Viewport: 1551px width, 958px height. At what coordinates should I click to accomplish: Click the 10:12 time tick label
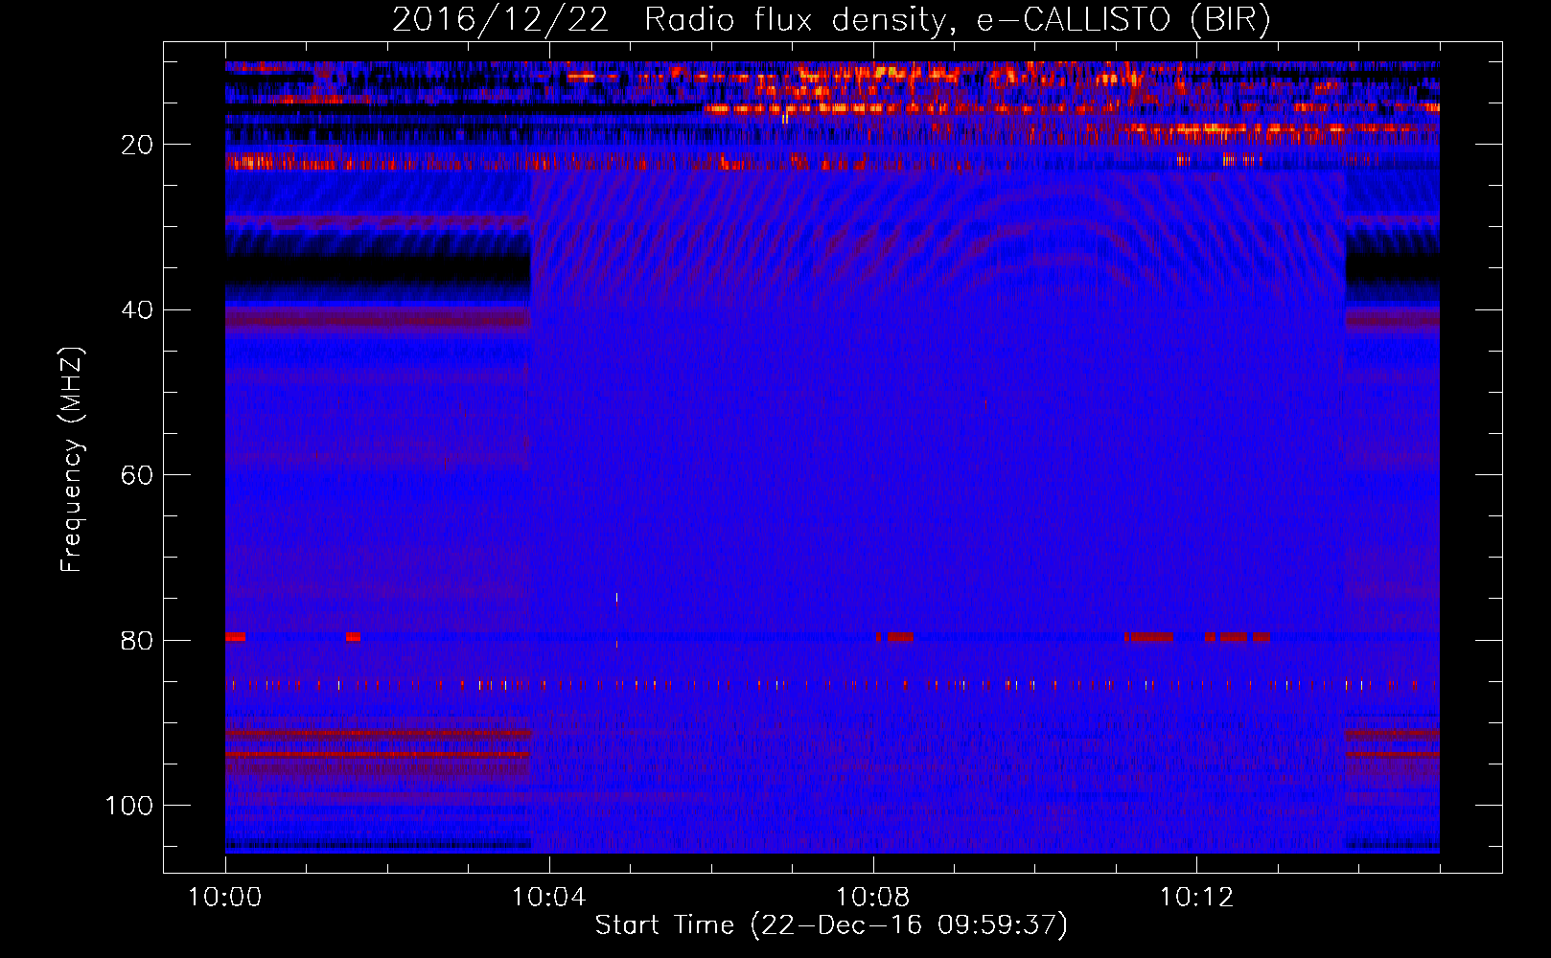1196,898
